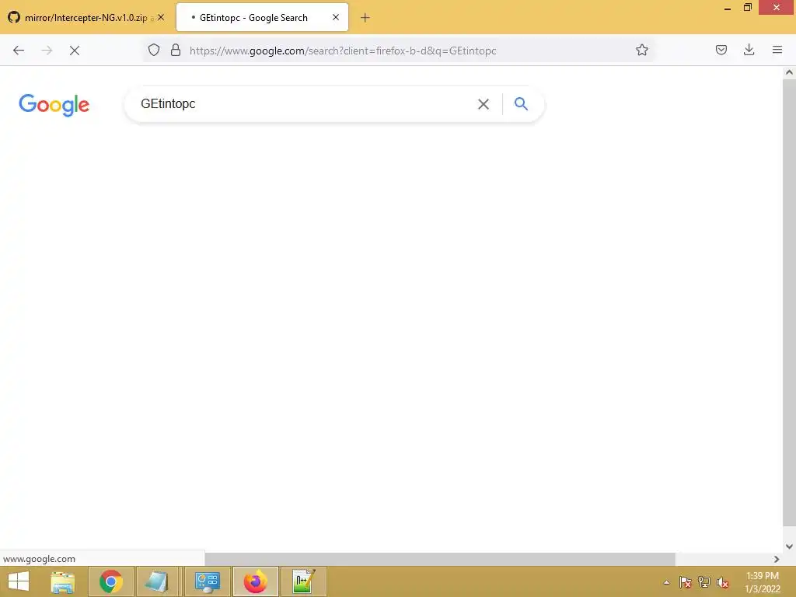Click horizontal scrollbar right arrow
Viewport: 796px width, 597px height.
[x=777, y=559]
